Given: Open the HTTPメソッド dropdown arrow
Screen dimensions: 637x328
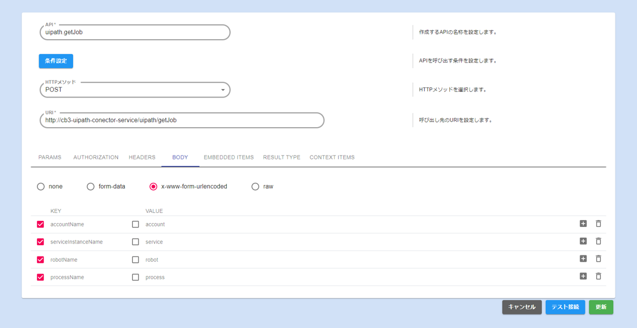Looking at the screenshot, I should pyautogui.click(x=222, y=90).
